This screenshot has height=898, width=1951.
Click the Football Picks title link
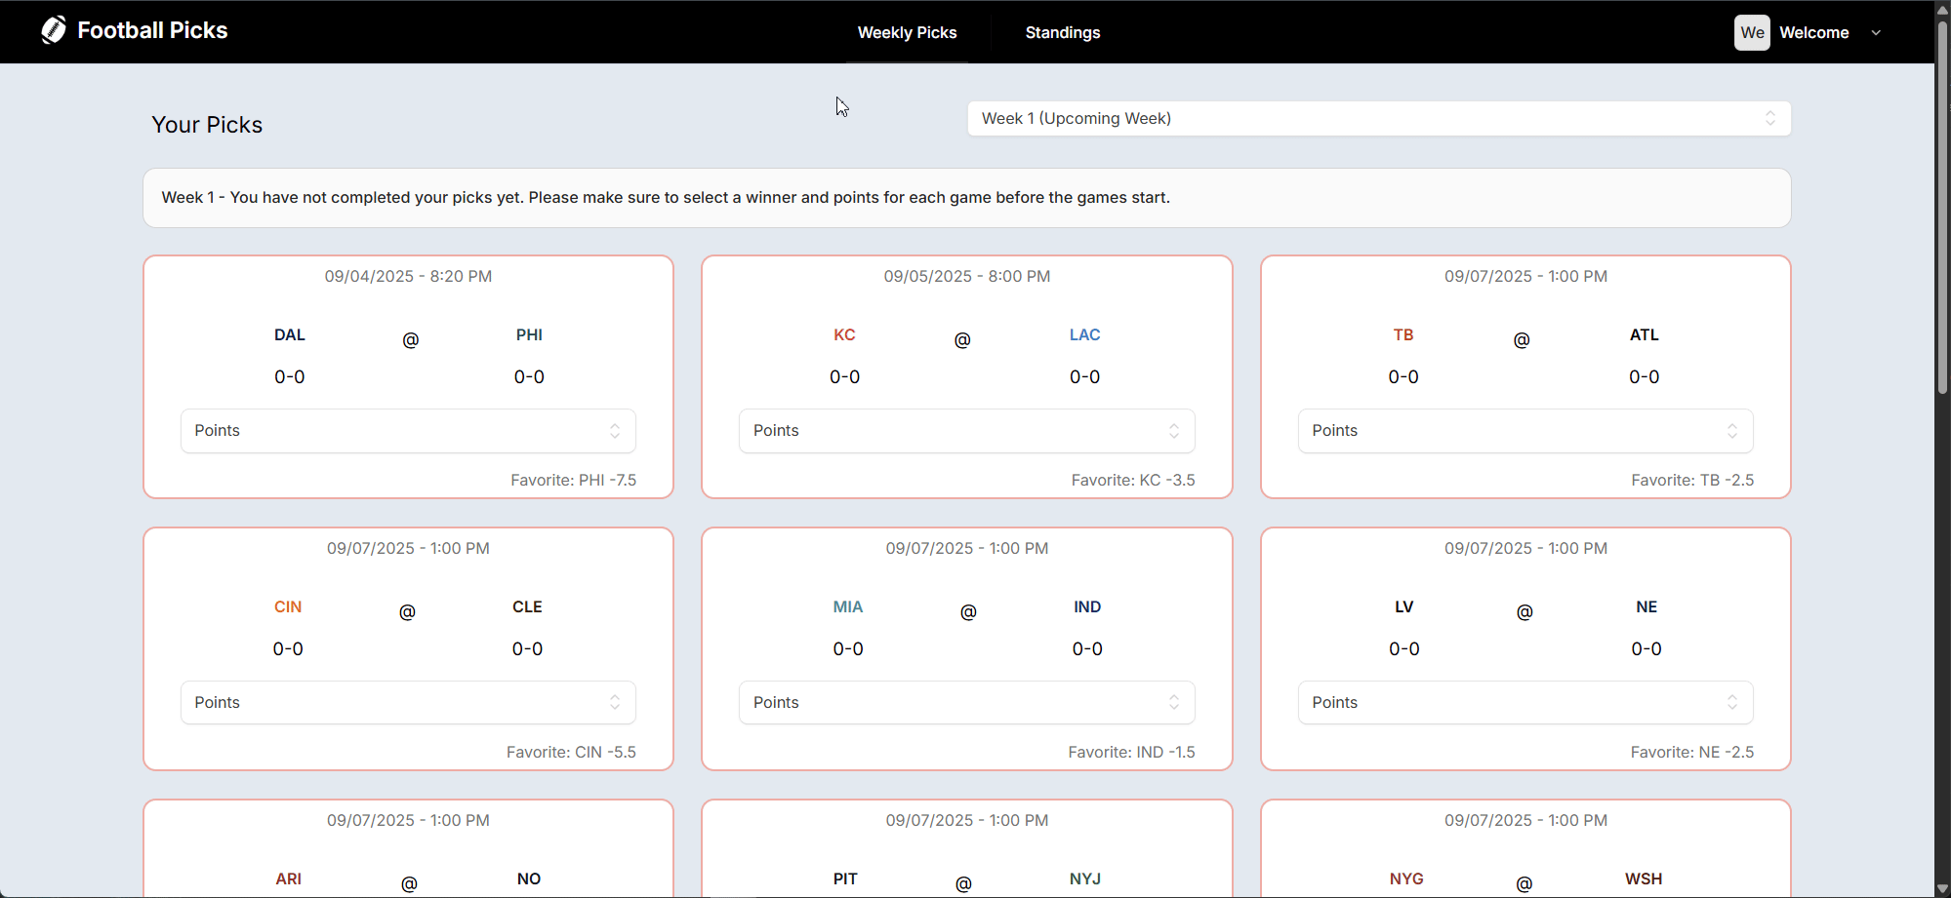[x=152, y=30]
